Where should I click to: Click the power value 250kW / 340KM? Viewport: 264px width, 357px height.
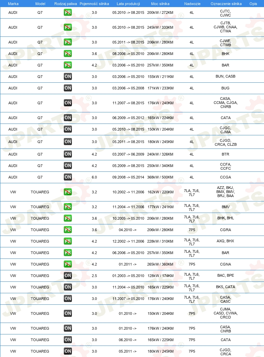160,166
